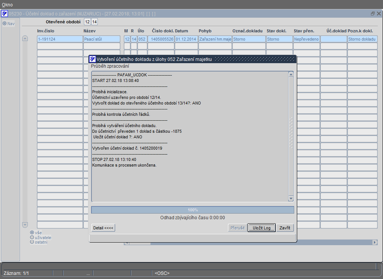Click the 100% progress bar
This screenshot has height=279, width=383.
pyautogui.click(x=193, y=210)
